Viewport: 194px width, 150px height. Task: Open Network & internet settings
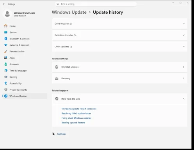tap(25, 45)
